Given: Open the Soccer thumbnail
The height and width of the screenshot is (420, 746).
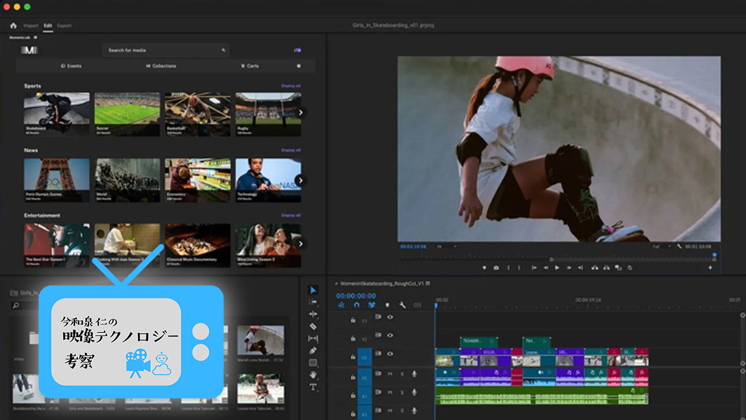Looking at the screenshot, I should coord(127,114).
